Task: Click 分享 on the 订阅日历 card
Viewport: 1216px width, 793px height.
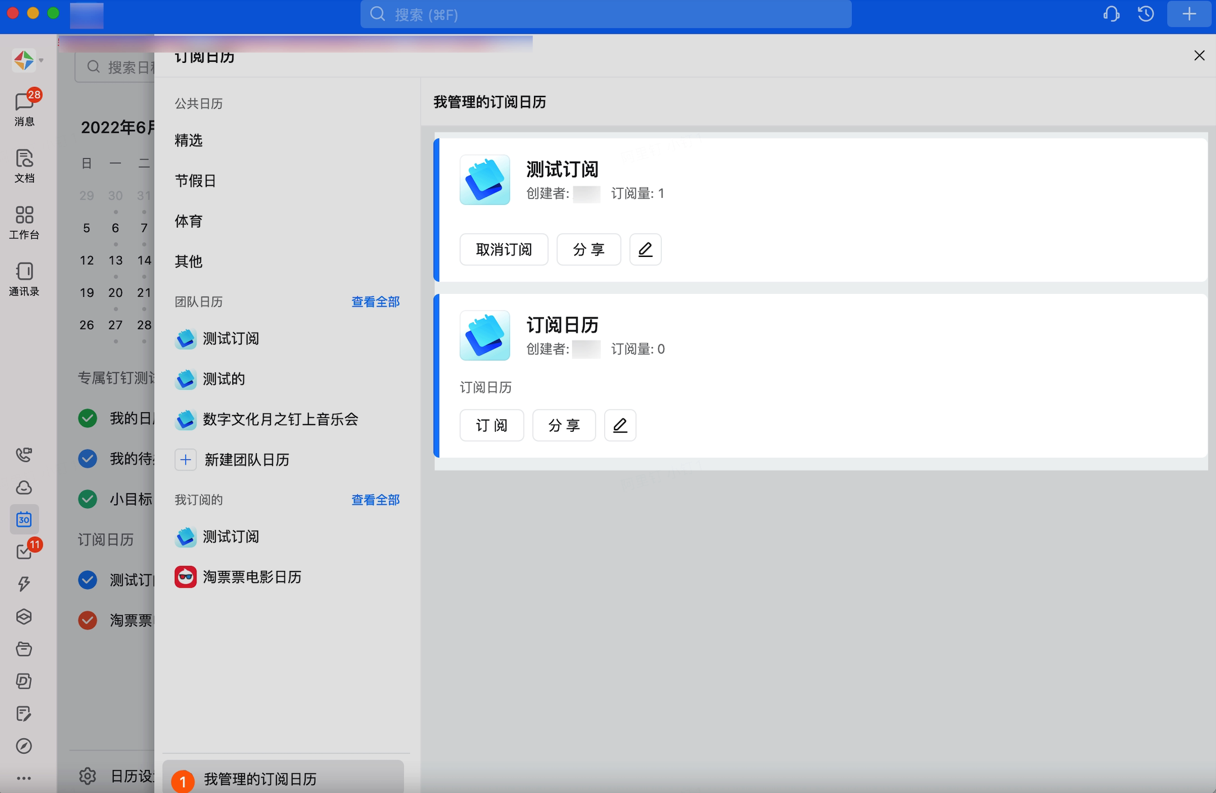Action: click(564, 426)
